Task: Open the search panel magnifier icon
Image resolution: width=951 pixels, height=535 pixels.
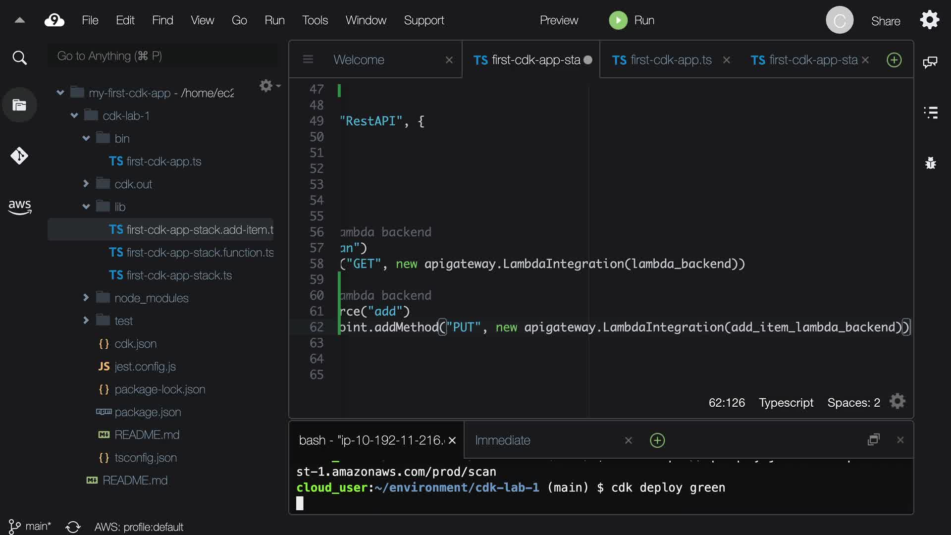Action: 19,58
